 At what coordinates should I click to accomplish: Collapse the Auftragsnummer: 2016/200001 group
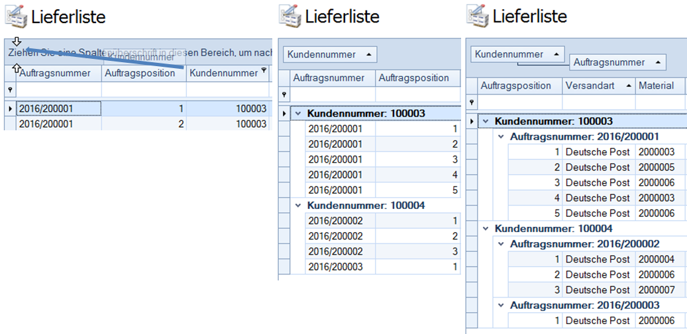(501, 137)
